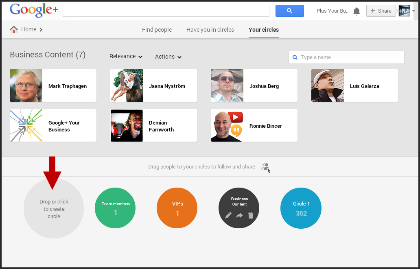The height and width of the screenshot is (269, 420).
Task: Switch to the Find people tab
Action: coord(157,30)
